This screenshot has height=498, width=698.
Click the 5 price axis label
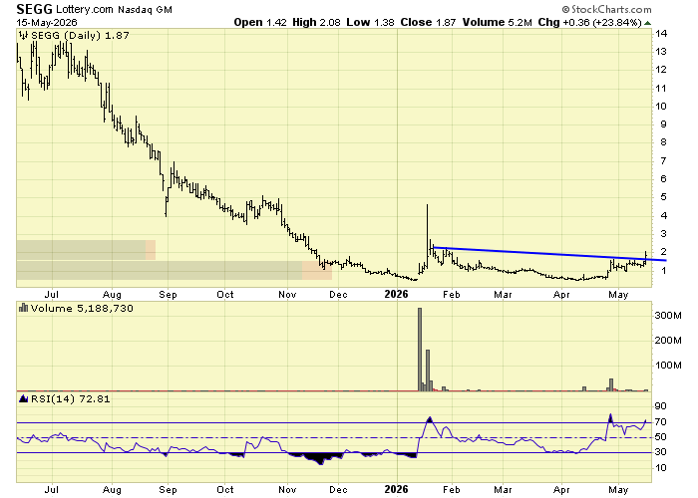(x=664, y=197)
